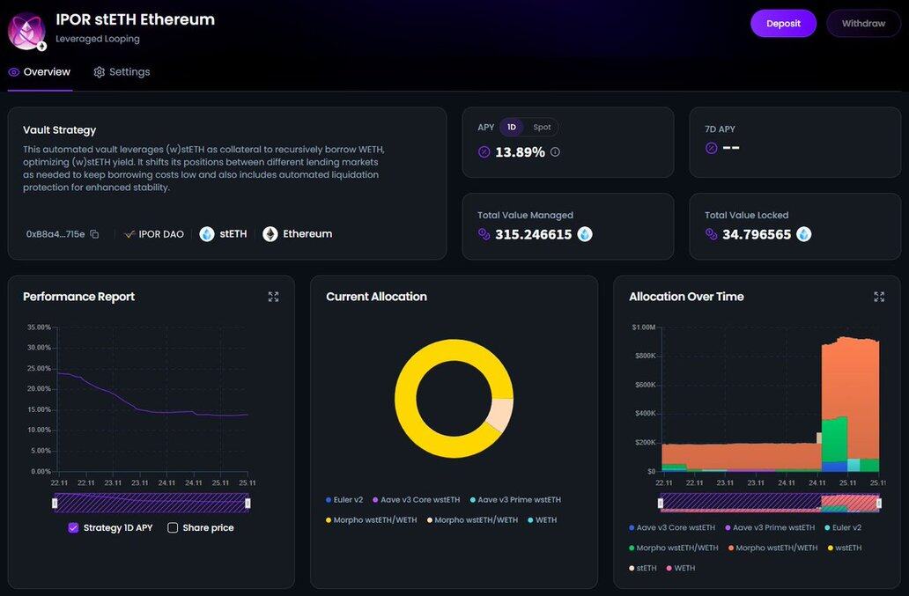Viewport: 909px width, 596px height.
Task: Uncheck the Strategy 1D APY checkbox
Action: (73, 528)
